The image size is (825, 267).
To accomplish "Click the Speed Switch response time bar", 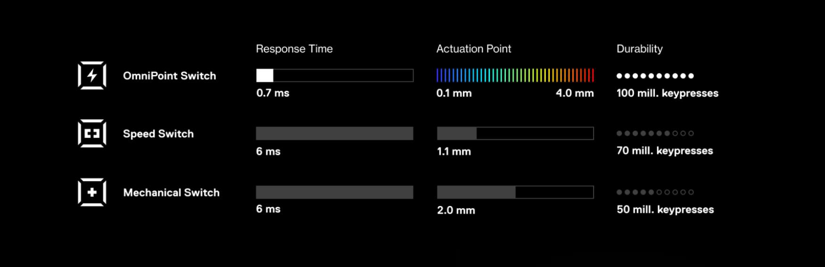I will pos(334,134).
